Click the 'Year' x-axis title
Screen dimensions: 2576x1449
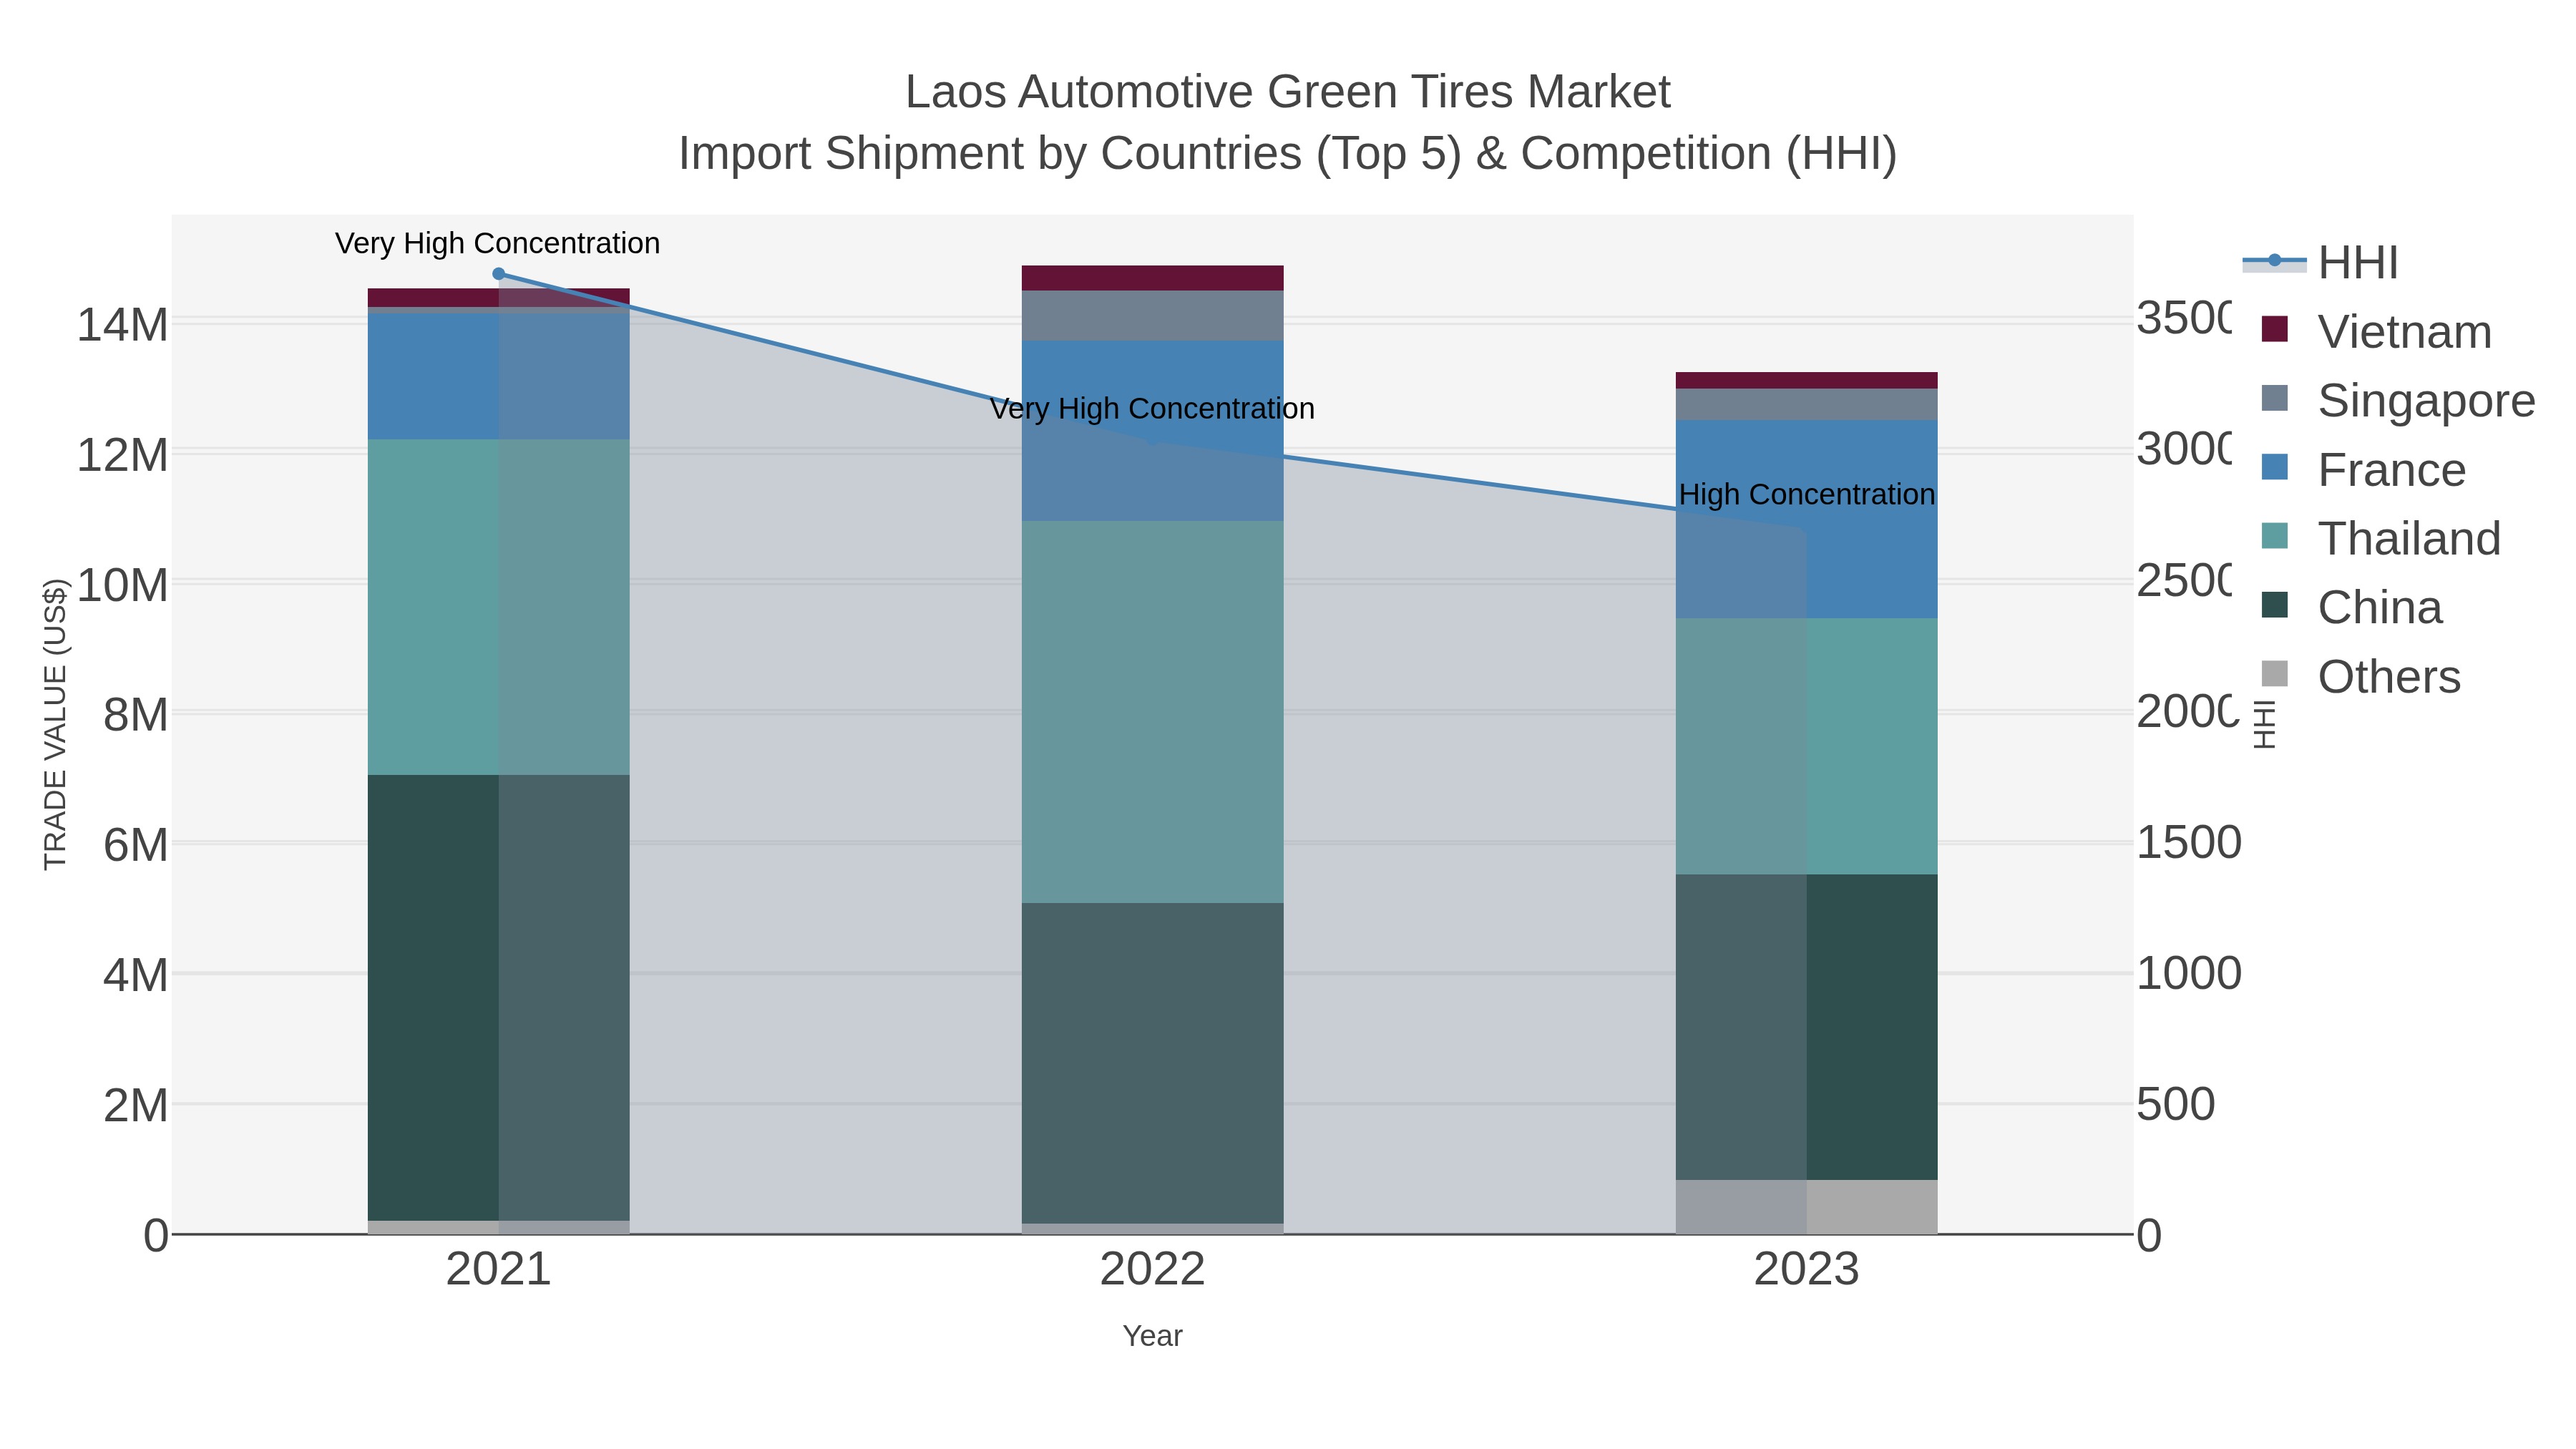tap(1153, 1336)
